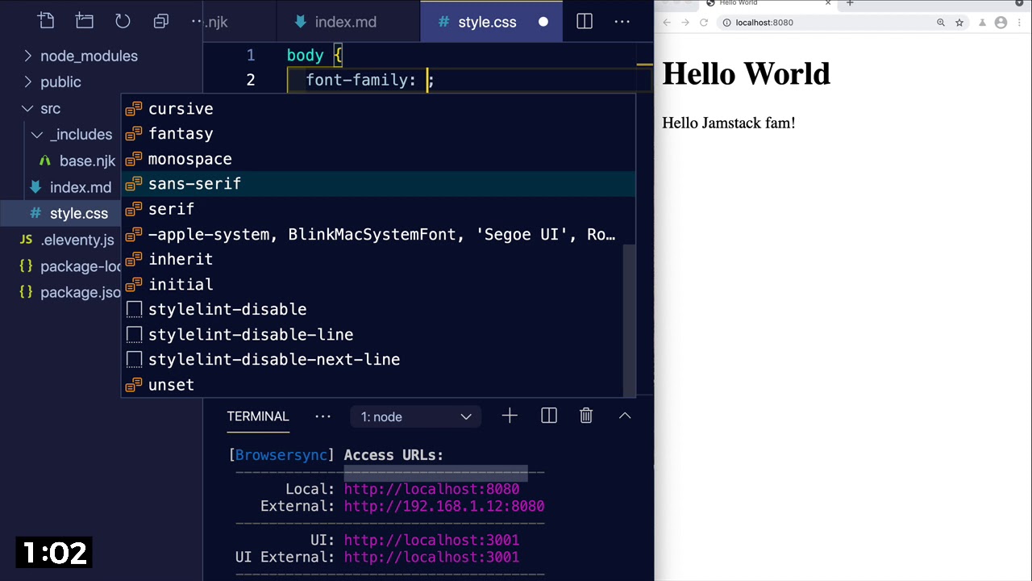Open .eleventy.js in the file tree
1032x581 pixels.
click(x=68, y=240)
